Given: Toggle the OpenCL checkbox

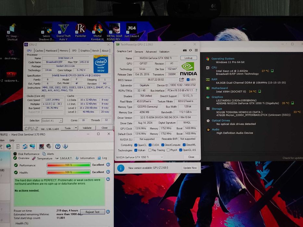Looking at the screenshot, I should [136, 145].
